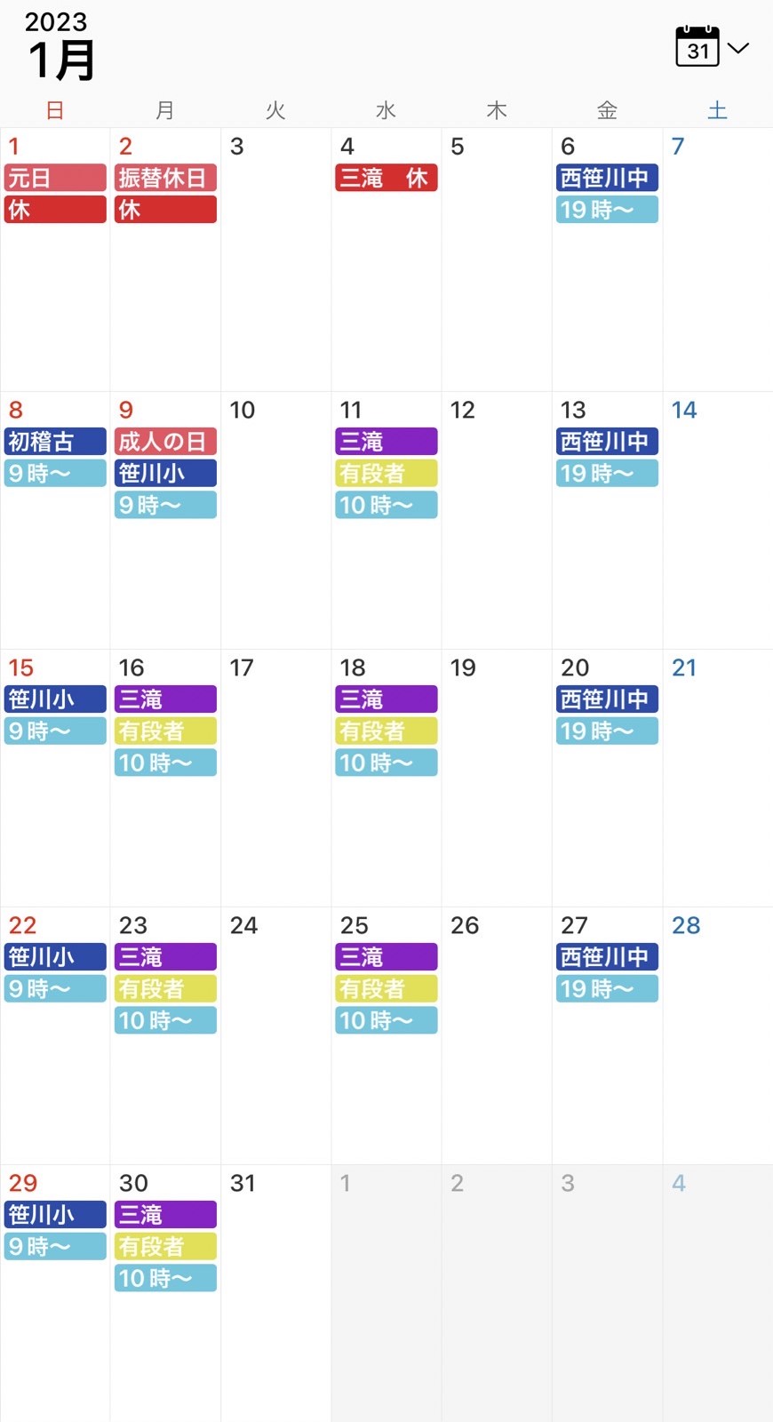Open the 西笹川中 event on January 27
Screen dimensions: 773x1422
click(x=607, y=957)
